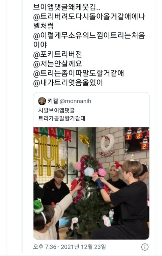Click the mention @트리는좀이따말도할거같애
The image size is (162, 256).
point(79,74)
